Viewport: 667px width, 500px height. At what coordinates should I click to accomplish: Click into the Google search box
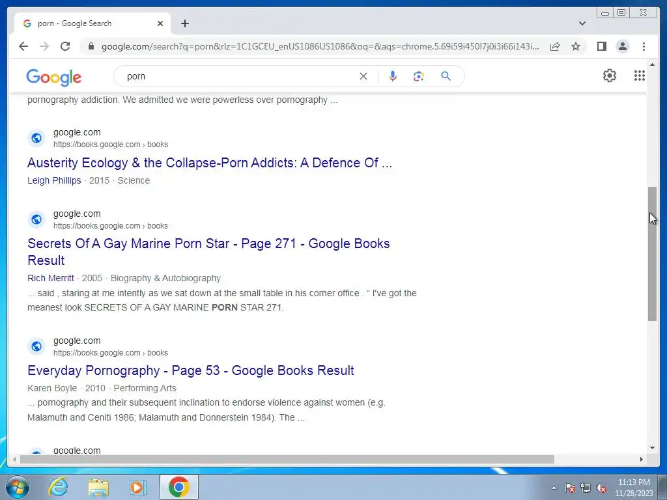[240, 76]
